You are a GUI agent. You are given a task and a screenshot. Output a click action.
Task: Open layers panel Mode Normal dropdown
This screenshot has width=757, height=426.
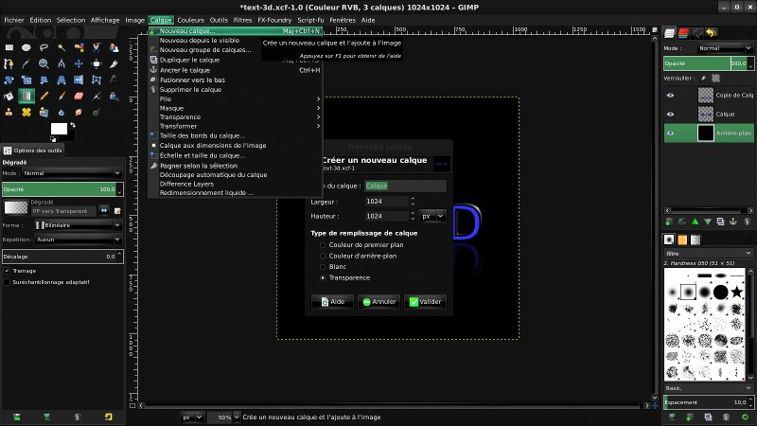pyautogui.click(x=725, y=48)
